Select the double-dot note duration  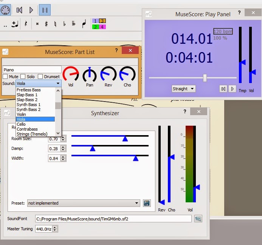tap(5, 26)
